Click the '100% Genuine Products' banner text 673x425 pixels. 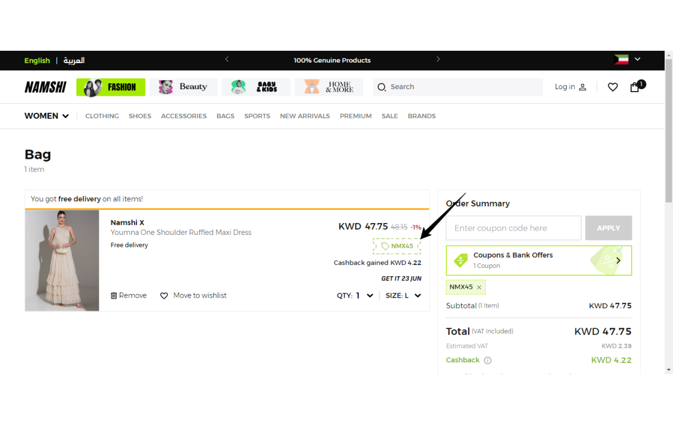click(x=332, y=61)
